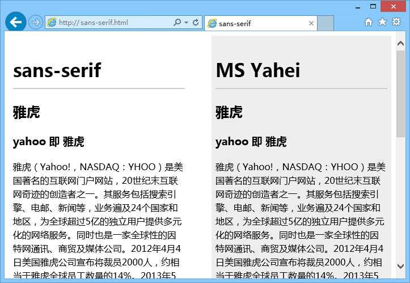Click the 雅虎 heading in the left column

27,112
